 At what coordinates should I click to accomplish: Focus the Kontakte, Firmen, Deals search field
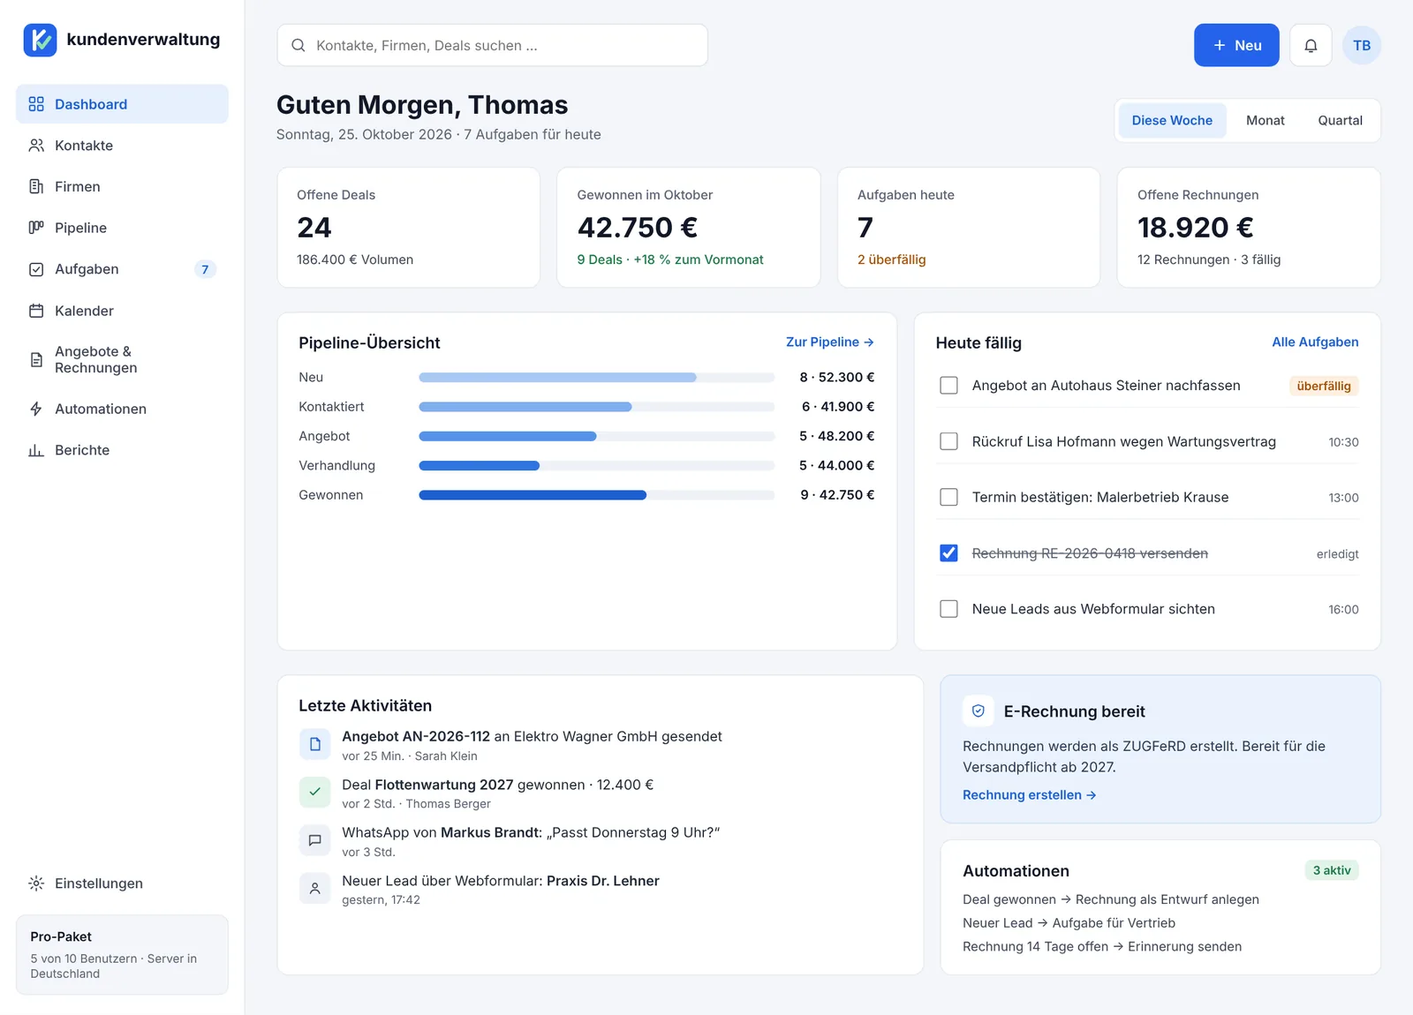(492, 45)
